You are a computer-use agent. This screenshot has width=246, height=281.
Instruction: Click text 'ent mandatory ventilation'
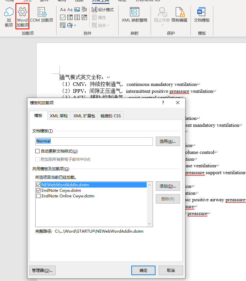212,125
